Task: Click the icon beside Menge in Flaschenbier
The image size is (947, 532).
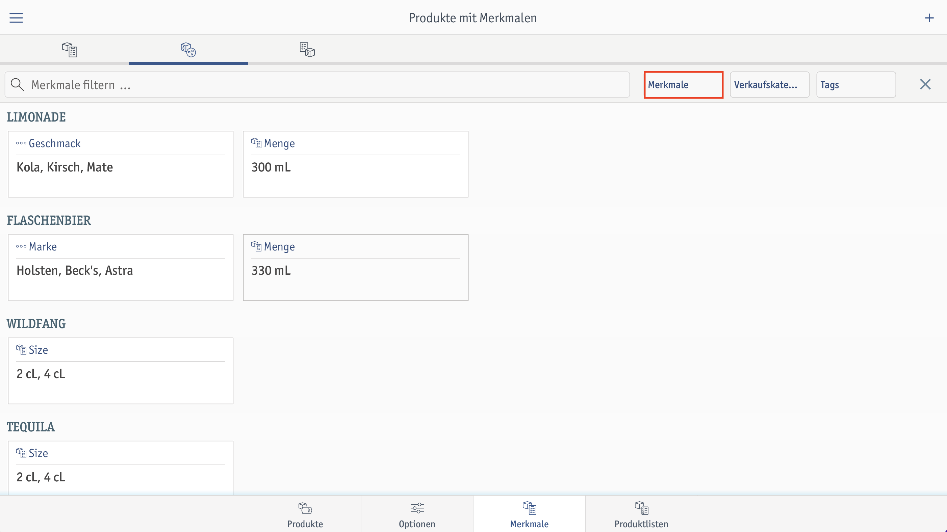Action: tap(256, 246)
